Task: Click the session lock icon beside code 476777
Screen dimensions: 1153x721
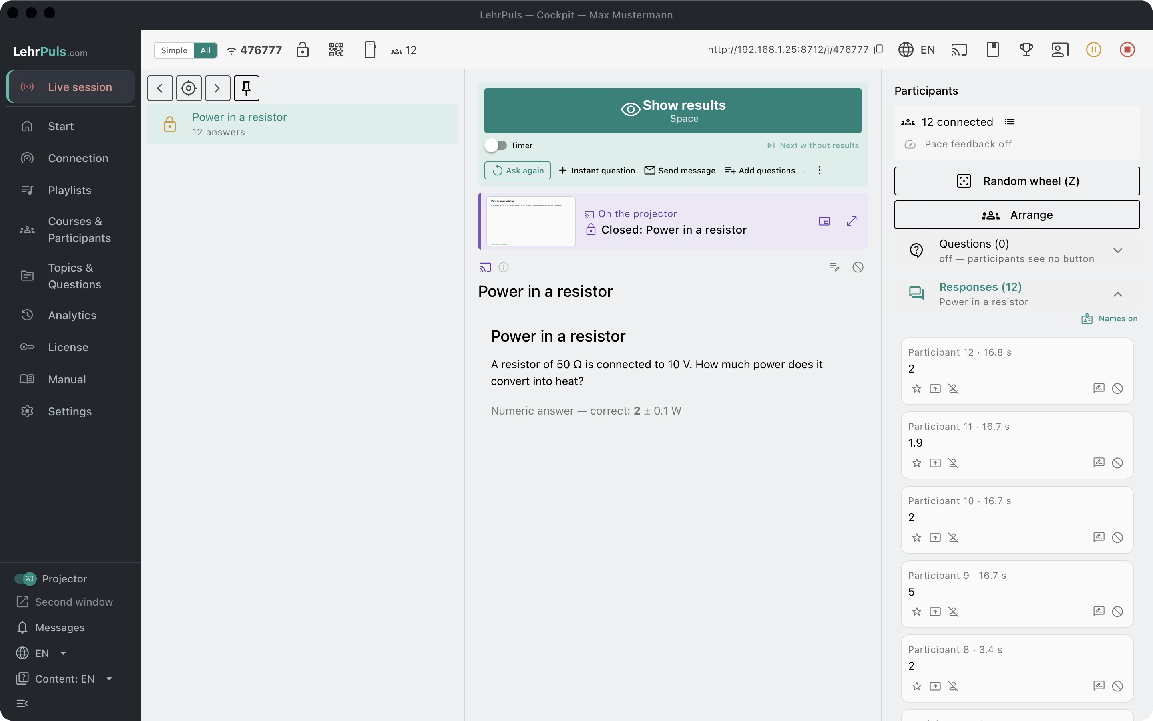Action: pos(303,50)
